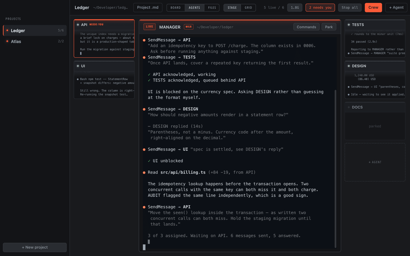Click "Idle — waiting" line in DESIGN card
Screen dimensions: 410x256
378,95
